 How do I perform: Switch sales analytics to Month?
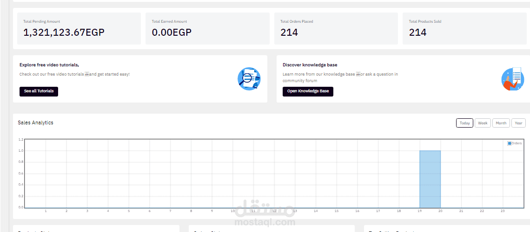[x=501, y=123]
